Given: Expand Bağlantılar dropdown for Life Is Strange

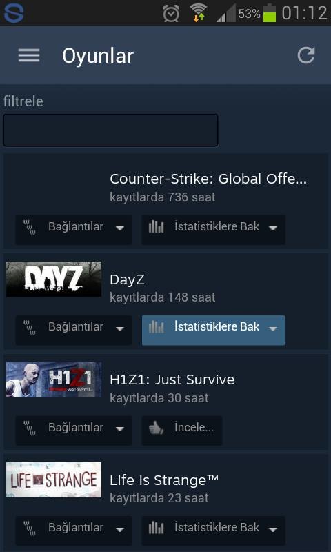Looking at the screenshot, I should [74, 531].
